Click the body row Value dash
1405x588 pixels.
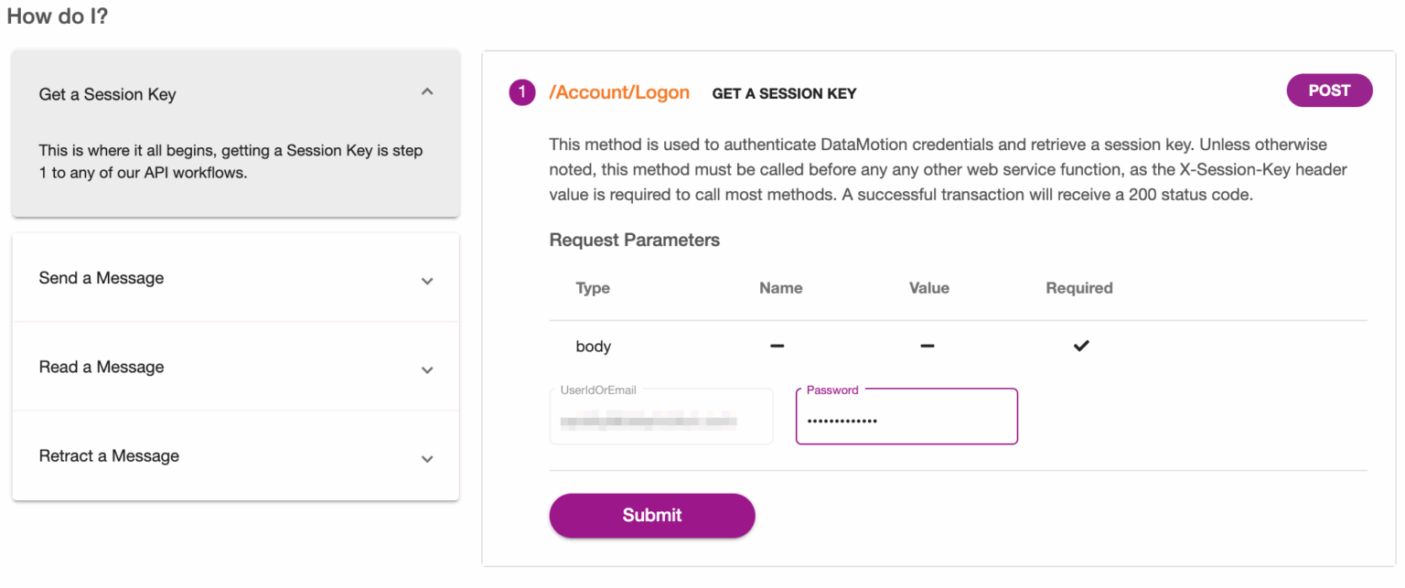tap(928, 346)
